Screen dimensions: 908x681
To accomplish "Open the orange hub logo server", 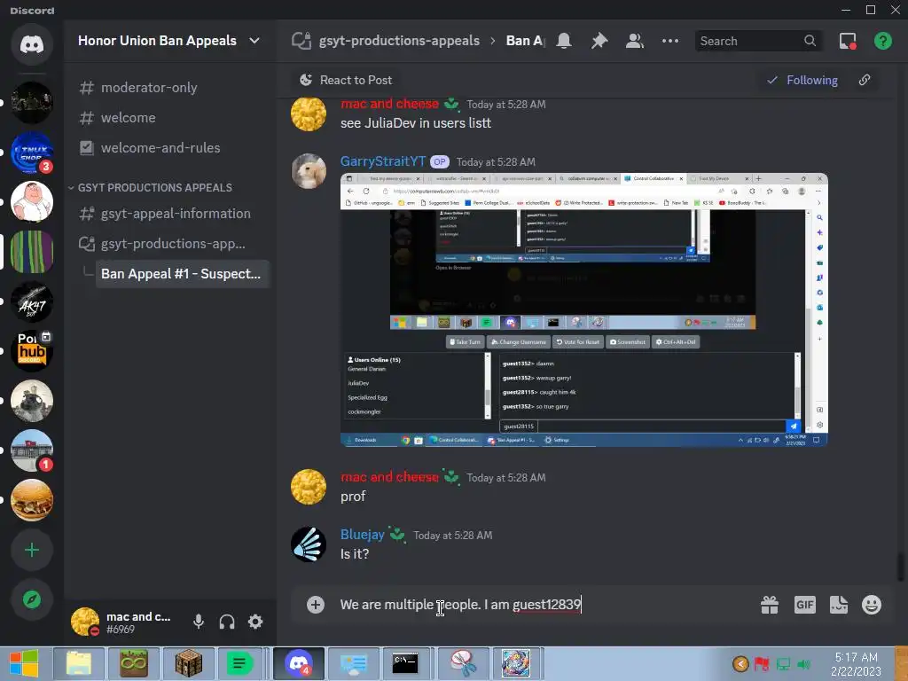I will tap(32, 351).
